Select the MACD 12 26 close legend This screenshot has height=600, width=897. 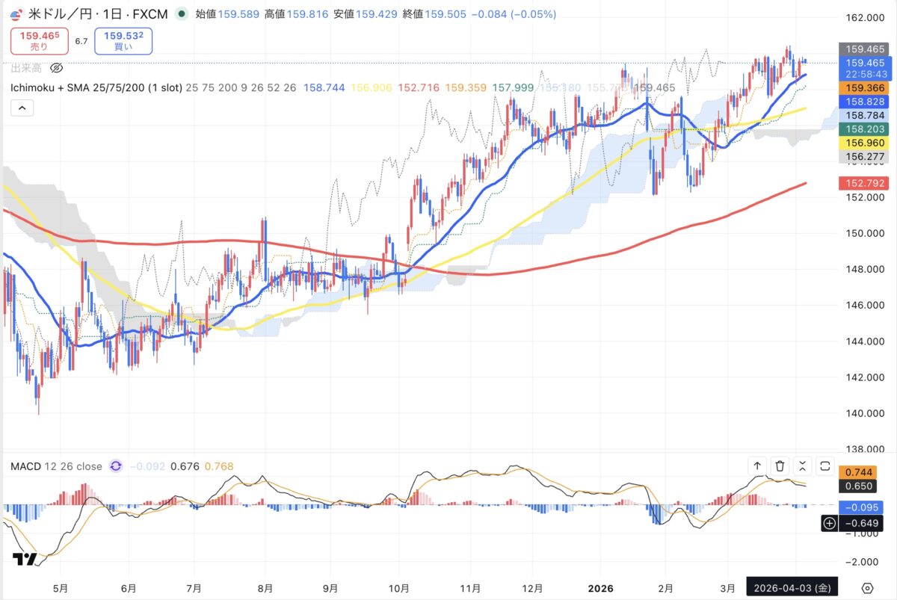[x=56, y=466]
